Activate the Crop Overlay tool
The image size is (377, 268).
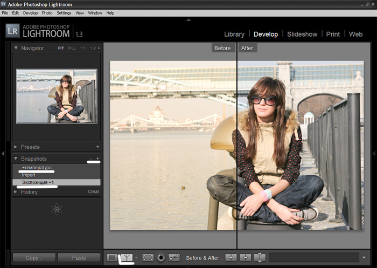[148, 258]
